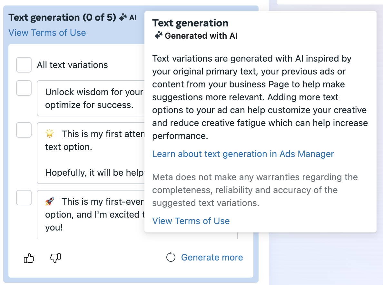Click the AI sparkle icon in panel header
Screen dimensions: 383x285
coord(123,17)
